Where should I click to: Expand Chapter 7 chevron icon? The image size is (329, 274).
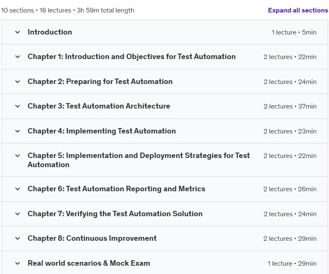click(17, 214)
